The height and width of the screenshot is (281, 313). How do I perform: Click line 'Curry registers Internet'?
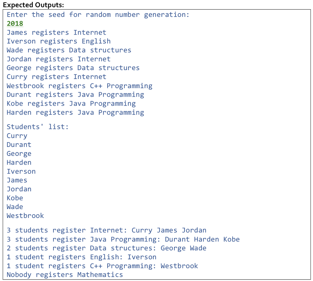click(x=57, y=77)
